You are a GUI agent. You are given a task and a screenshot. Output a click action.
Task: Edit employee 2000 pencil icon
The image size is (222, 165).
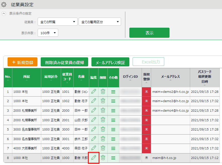click(94, 110)
